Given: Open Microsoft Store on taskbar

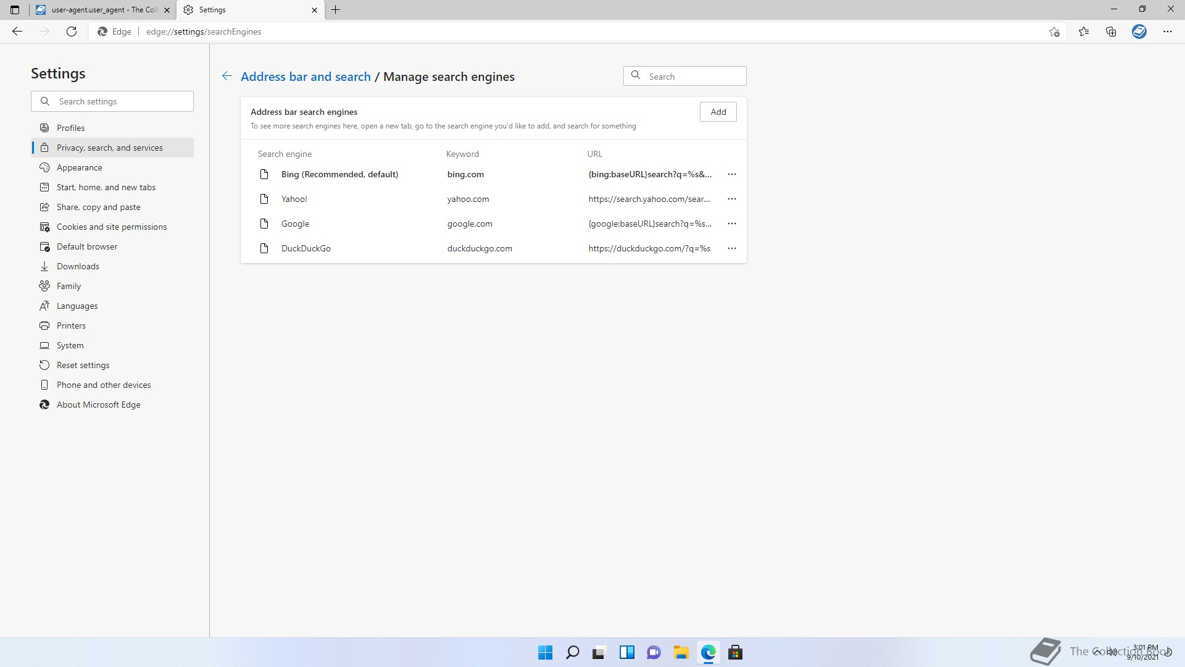Looking at the screenshot, I should click(x=735, y=652).
